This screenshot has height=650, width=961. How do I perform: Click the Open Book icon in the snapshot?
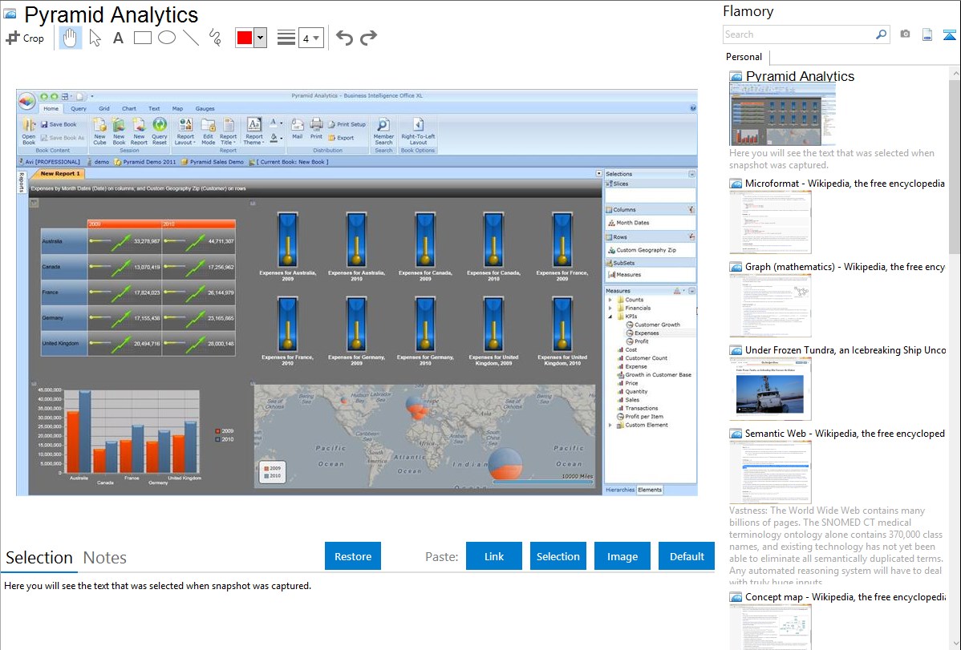(x=29, y=131)
